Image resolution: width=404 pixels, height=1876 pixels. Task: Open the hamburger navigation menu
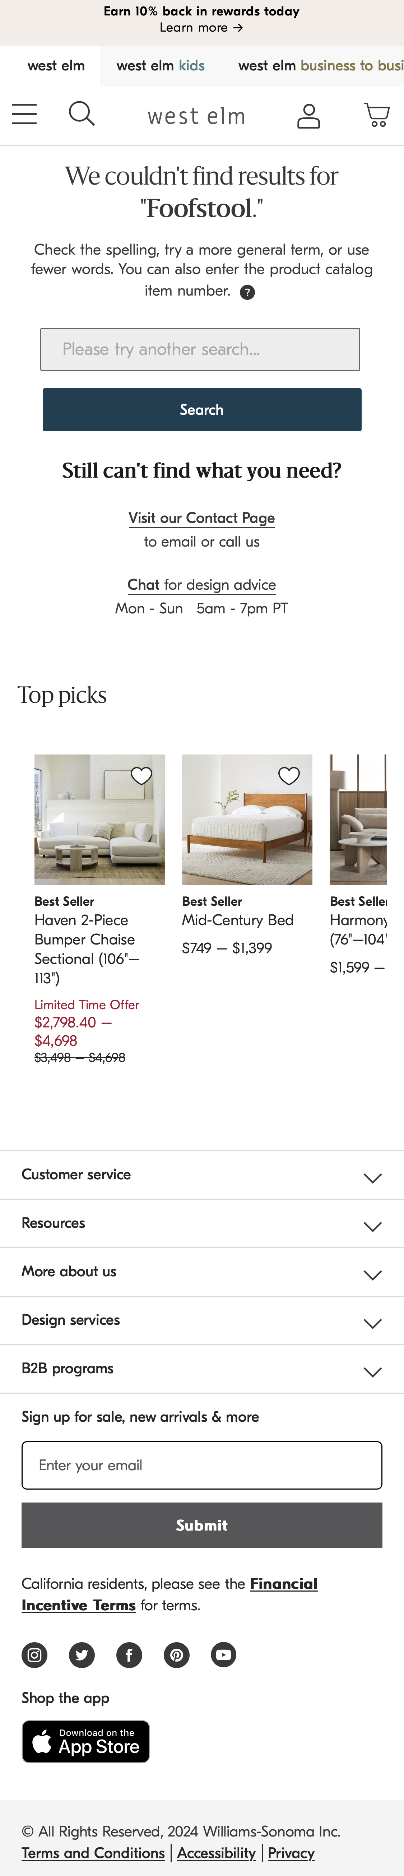point(24,114)
